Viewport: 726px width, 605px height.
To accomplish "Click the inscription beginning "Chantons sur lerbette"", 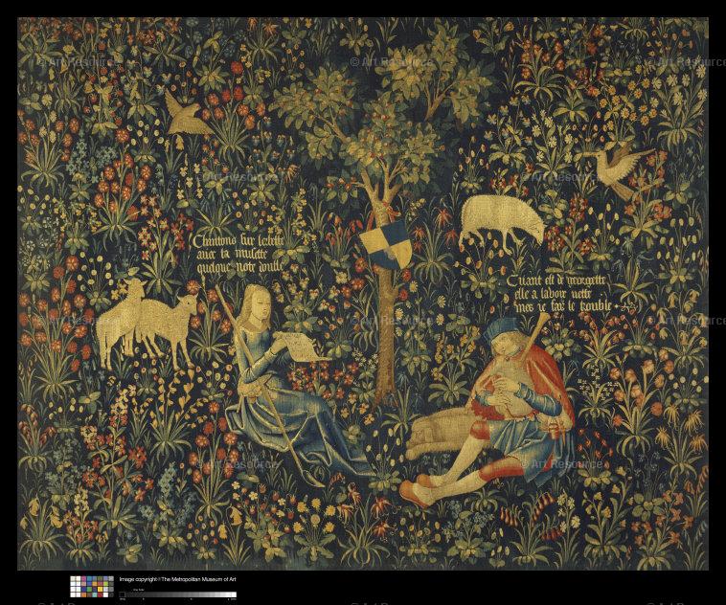I will (238, 254).
